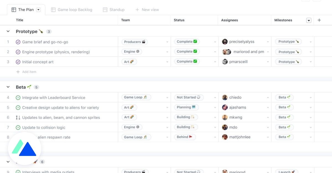
Task: Switch to the Game loop Backlog tab
Action: [x=71, y=9]
